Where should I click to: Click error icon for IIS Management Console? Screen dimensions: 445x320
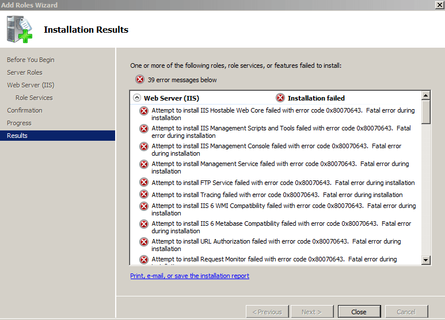[x=144, y=146]
